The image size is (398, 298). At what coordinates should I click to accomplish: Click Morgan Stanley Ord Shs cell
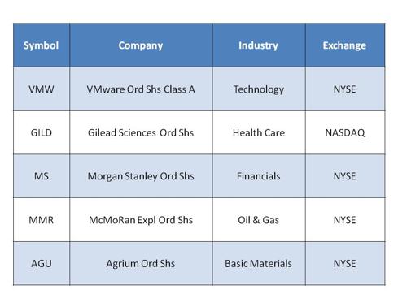141,176
